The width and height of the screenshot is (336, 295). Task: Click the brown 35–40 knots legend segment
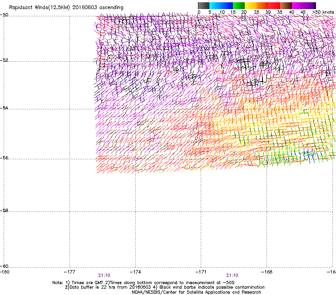[286, 5]
